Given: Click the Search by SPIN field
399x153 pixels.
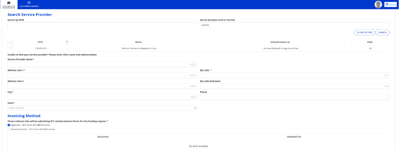Looking at the screenshot, I should [x=102, y=25].
